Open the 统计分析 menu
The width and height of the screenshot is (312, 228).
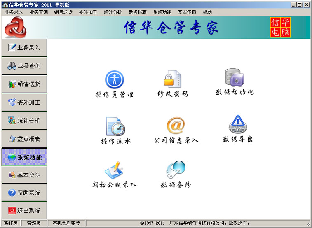(x=113, y=12)
